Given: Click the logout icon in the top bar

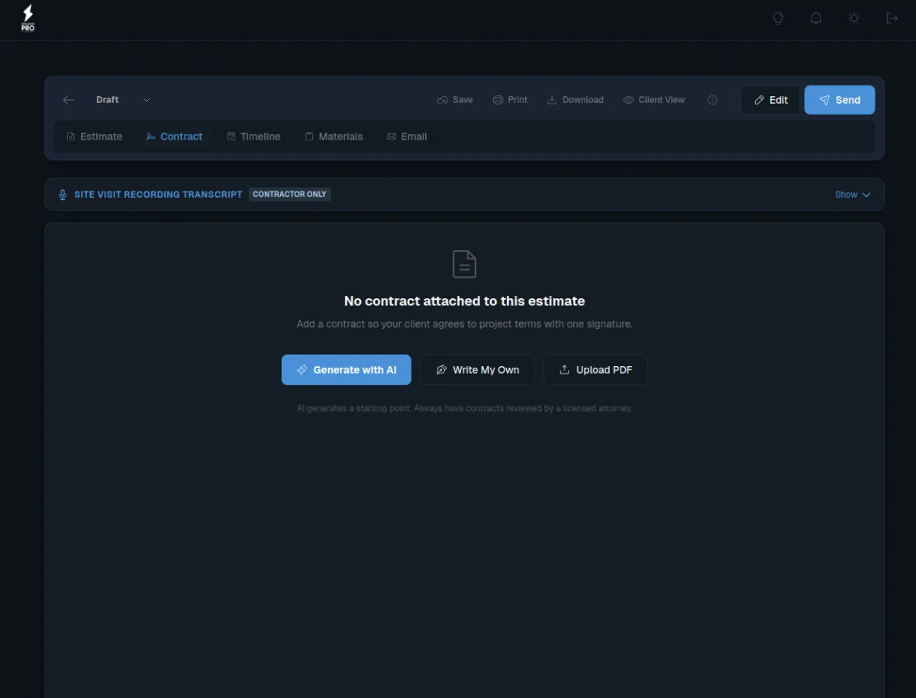Looking at the screenshot, I should tap(892, 18).
